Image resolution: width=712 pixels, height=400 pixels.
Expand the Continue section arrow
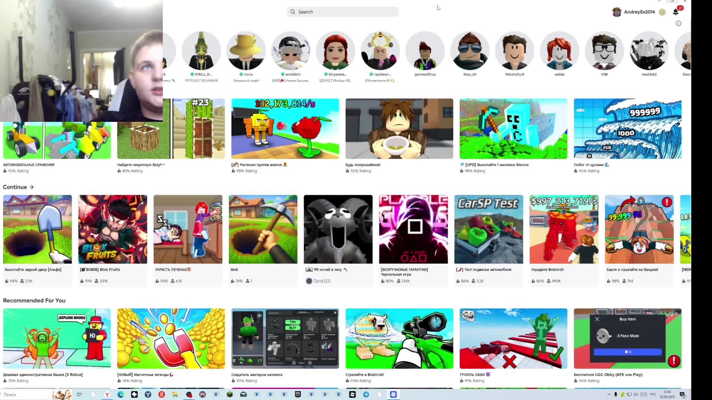coord(32,187)
